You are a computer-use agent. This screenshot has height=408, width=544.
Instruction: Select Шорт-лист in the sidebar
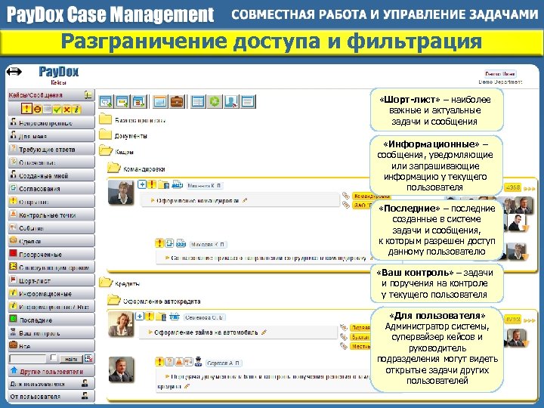pyautogui.click(x=51, y=280)
